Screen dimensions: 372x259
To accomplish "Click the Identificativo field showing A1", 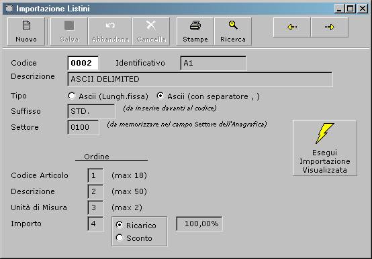I will coord(214,63).
